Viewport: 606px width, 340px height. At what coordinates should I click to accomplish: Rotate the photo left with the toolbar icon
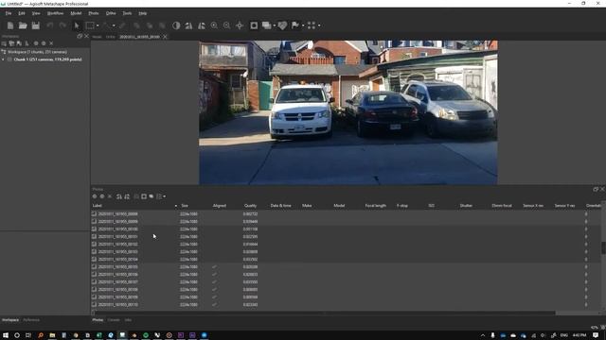(188, 25)
